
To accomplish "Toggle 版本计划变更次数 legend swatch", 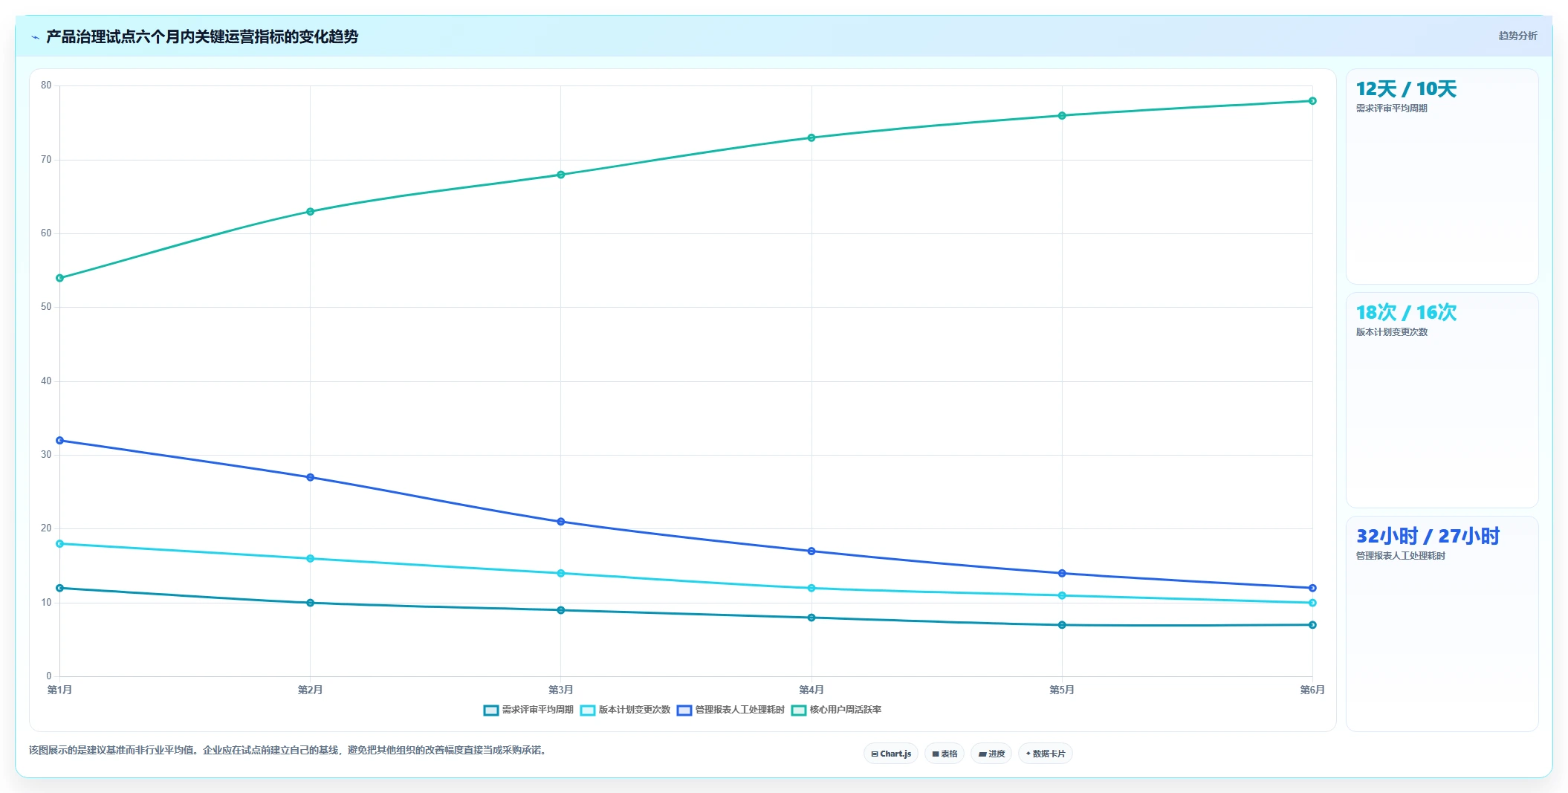I will [587, 711].
